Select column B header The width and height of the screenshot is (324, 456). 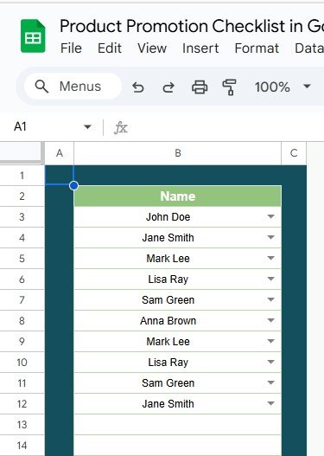click(x=178, y=153)
